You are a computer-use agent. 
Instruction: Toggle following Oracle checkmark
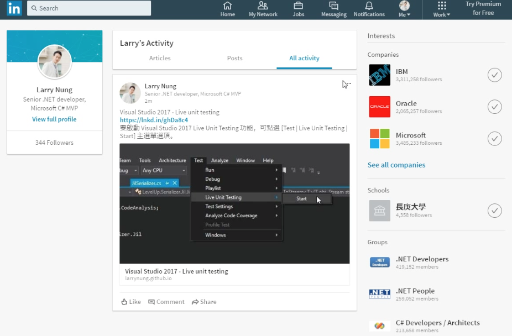coord(495,107)
